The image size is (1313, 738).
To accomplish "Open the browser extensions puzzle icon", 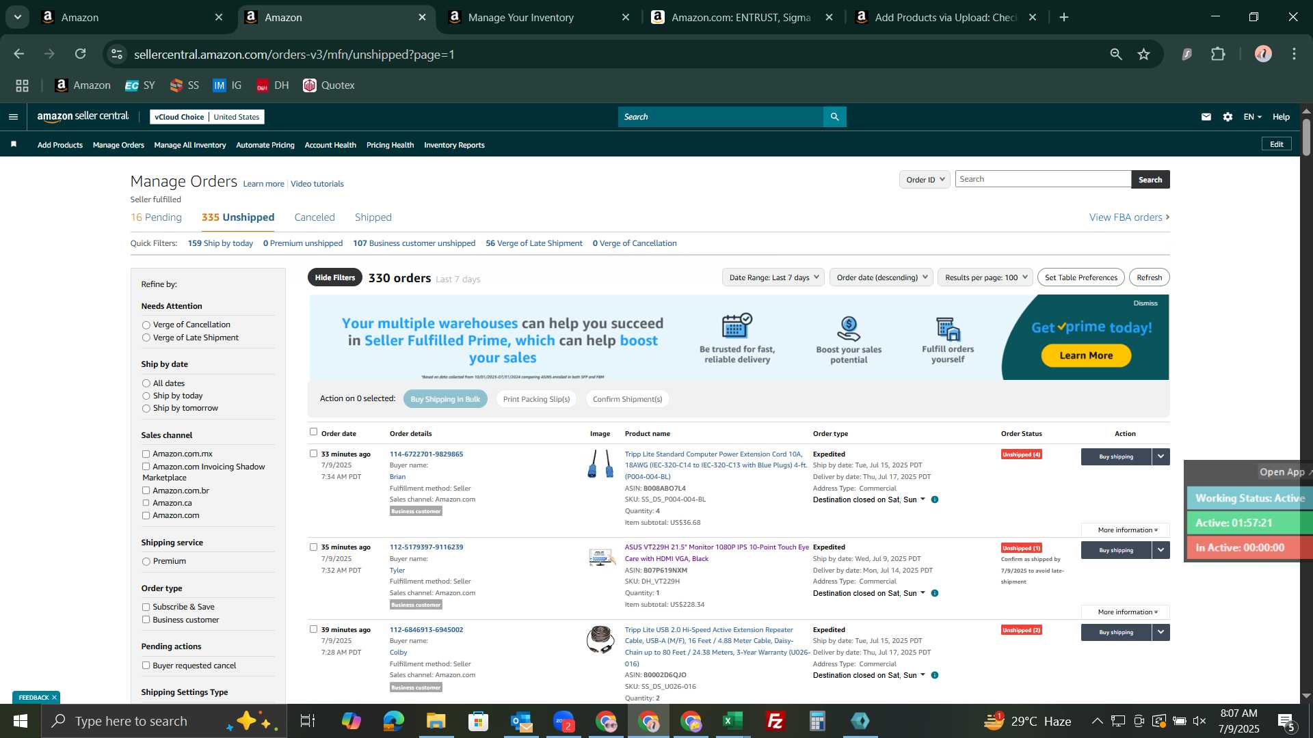I will (1219, 54).
